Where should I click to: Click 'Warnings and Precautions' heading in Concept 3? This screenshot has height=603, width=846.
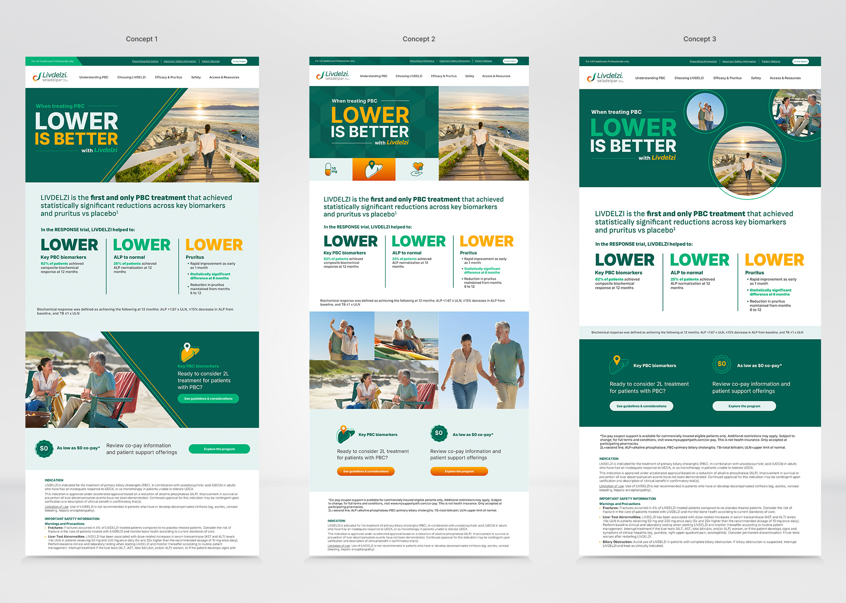tap(620, 504)
